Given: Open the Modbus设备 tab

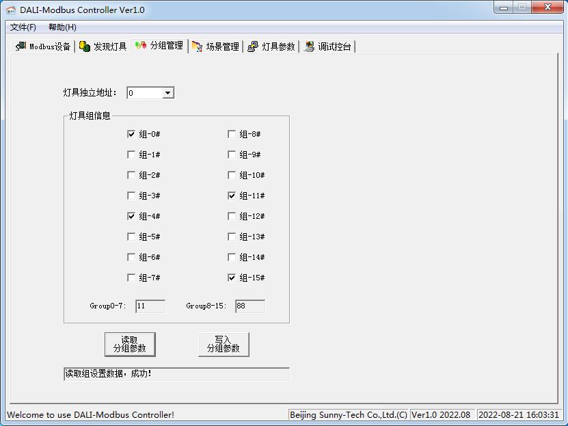Looking at the screenshot, I should [43, 46].
